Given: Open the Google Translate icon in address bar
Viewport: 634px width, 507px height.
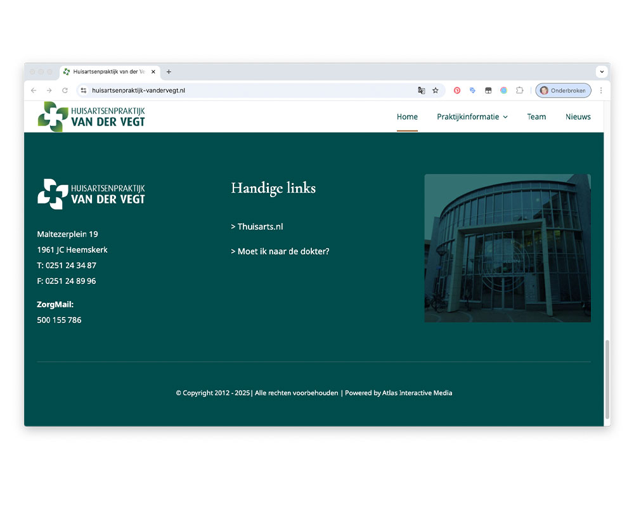Looking at the screenshot, I should 421,91.
